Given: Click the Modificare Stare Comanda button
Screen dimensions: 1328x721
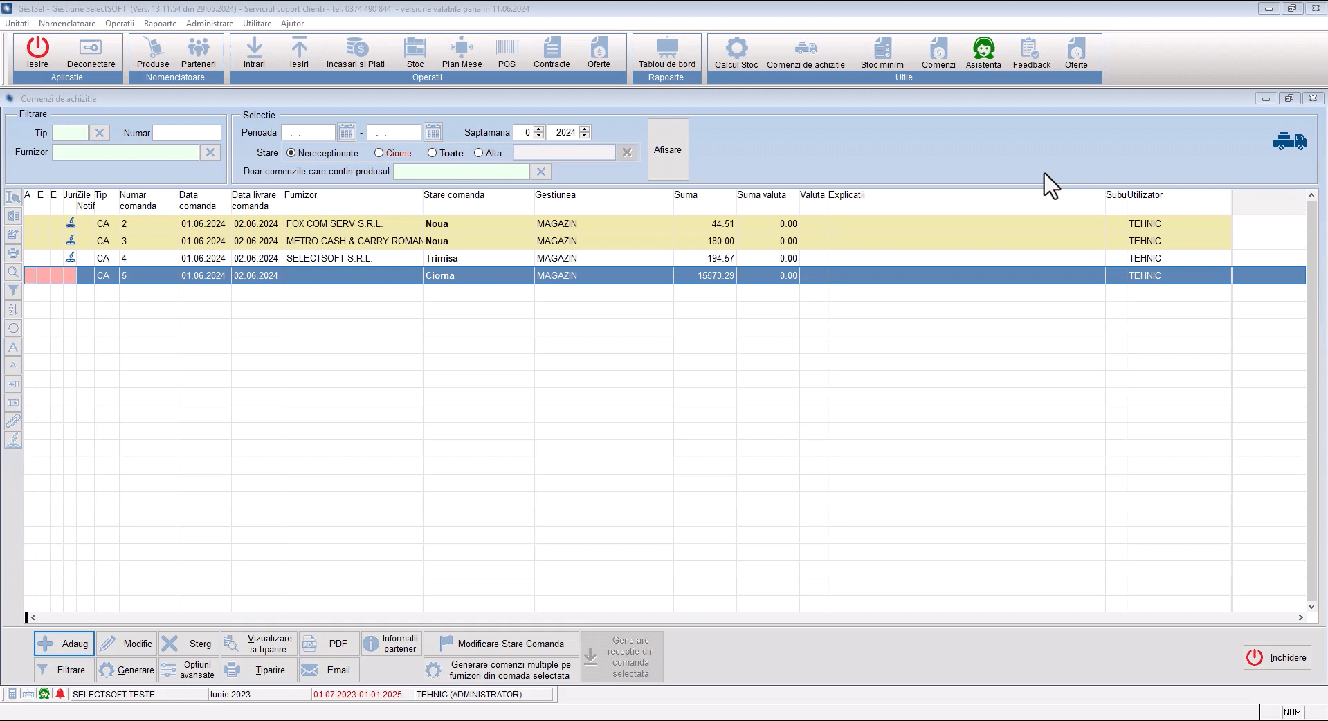Looking at the screenshot, I should tap(502, 644).
